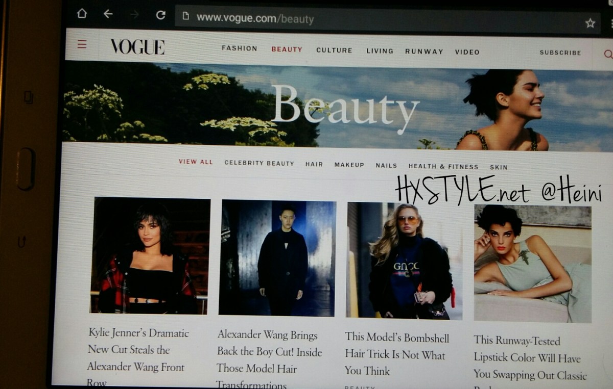Filter by Celebrity Beauty category
The height and width of the screenshot is (389, 613).
pos(259,163)
